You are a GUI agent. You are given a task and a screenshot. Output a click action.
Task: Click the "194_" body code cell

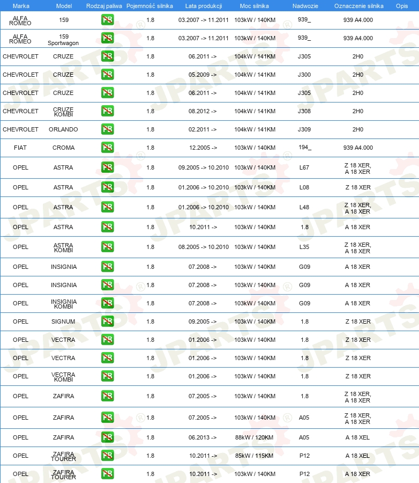[305, 147]
